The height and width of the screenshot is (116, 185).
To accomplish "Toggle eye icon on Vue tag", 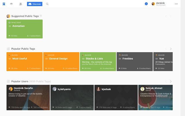I will point(157,59).
